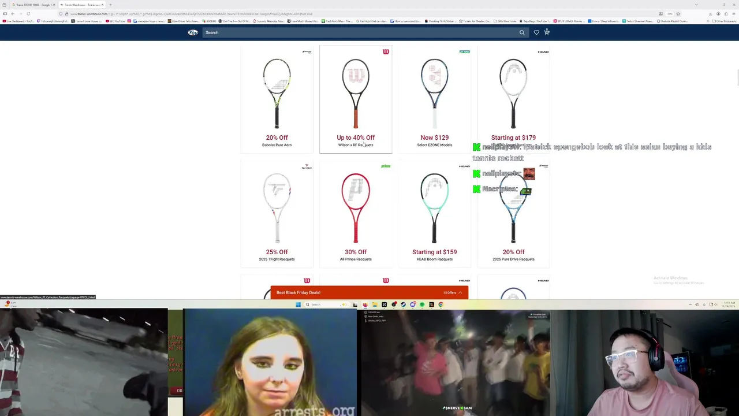Click the taskbar clock and date
Viewport: 739px width, 416px height.
(729, 304)
